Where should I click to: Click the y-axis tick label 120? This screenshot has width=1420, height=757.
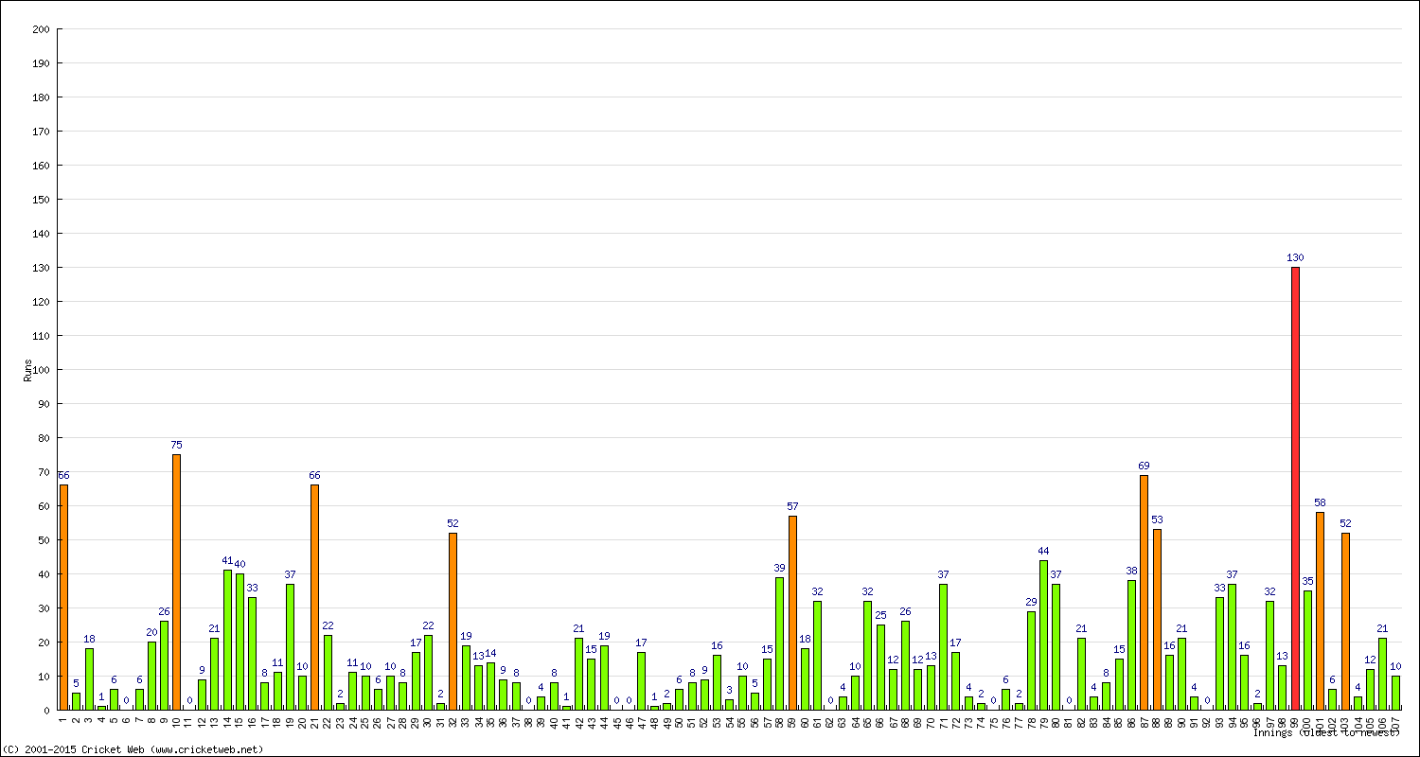click(x=41, y=302)
